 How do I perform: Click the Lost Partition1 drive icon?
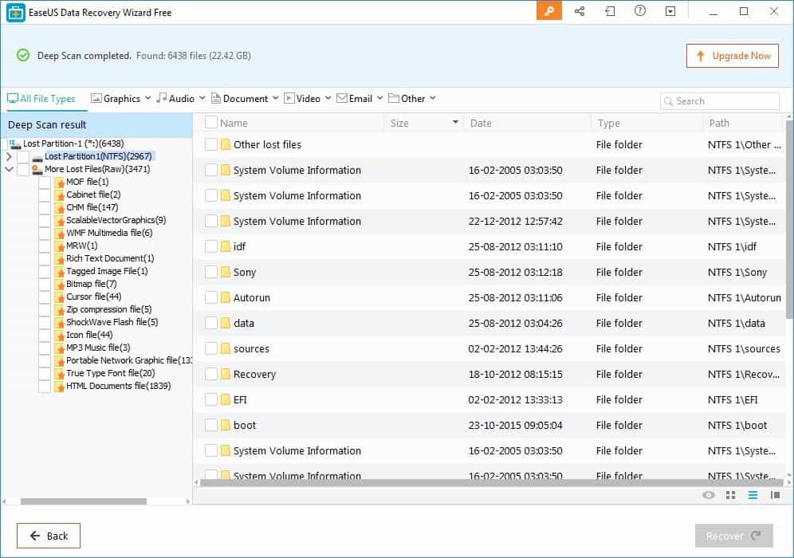click(x=37, y=158)
